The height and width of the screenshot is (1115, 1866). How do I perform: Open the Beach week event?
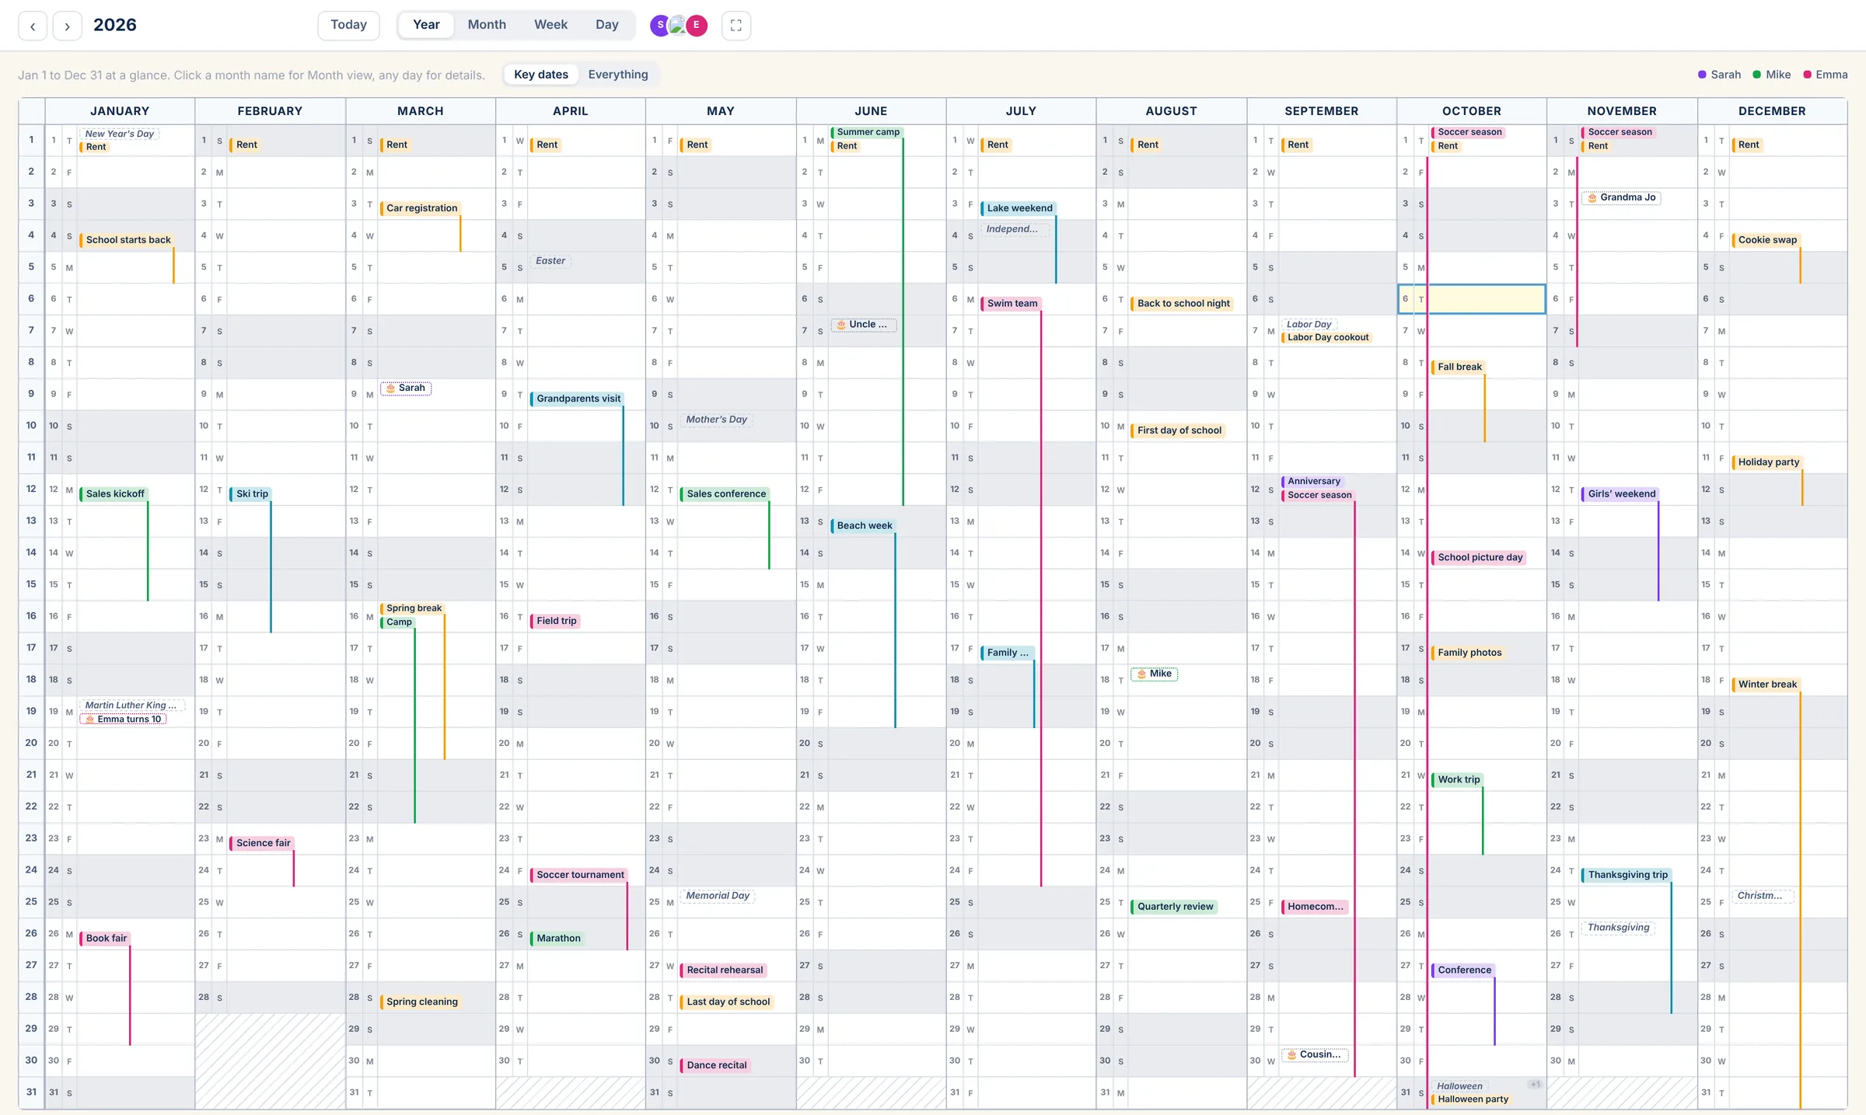click(863, 526)
